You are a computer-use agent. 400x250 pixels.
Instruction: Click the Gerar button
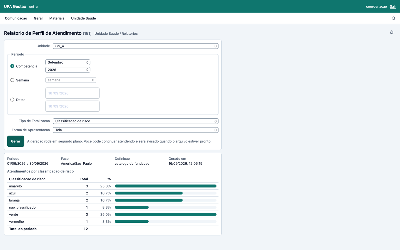[16, 141]
